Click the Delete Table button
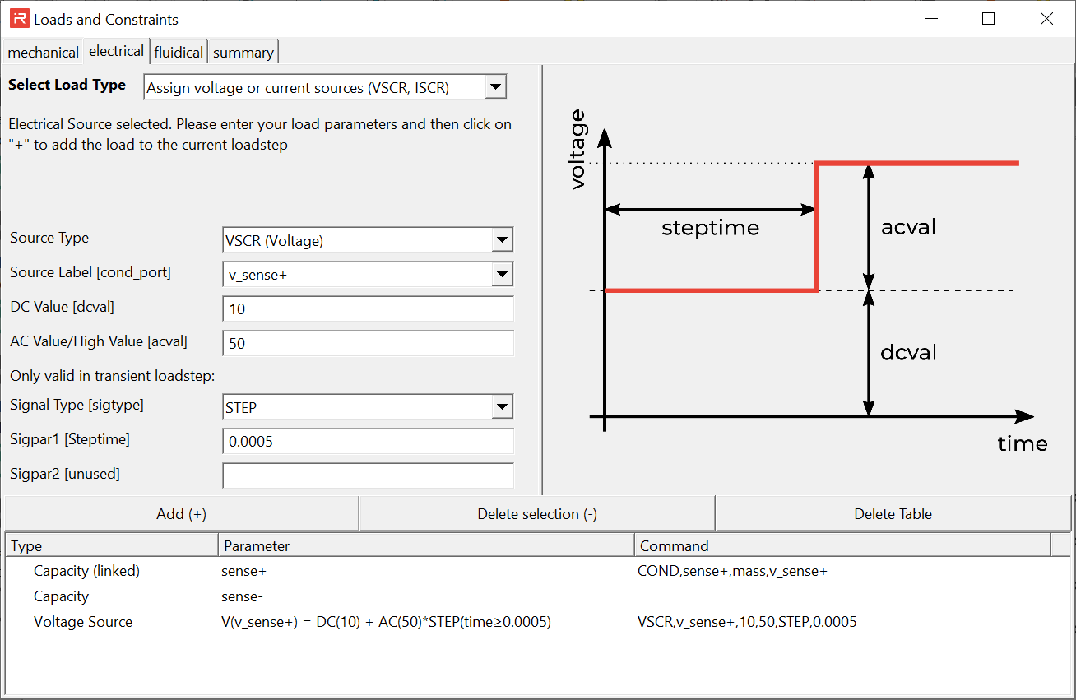1076x700 pixels. [893, 514]
